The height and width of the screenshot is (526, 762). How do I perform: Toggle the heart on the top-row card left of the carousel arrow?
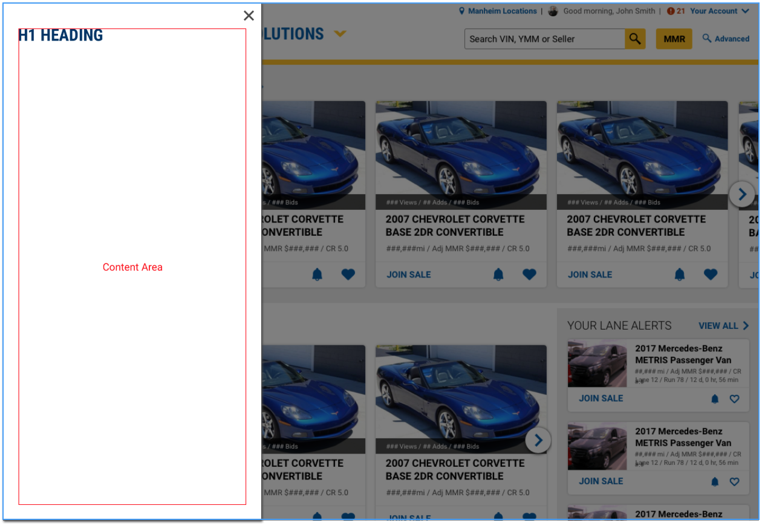click(711, 274)
